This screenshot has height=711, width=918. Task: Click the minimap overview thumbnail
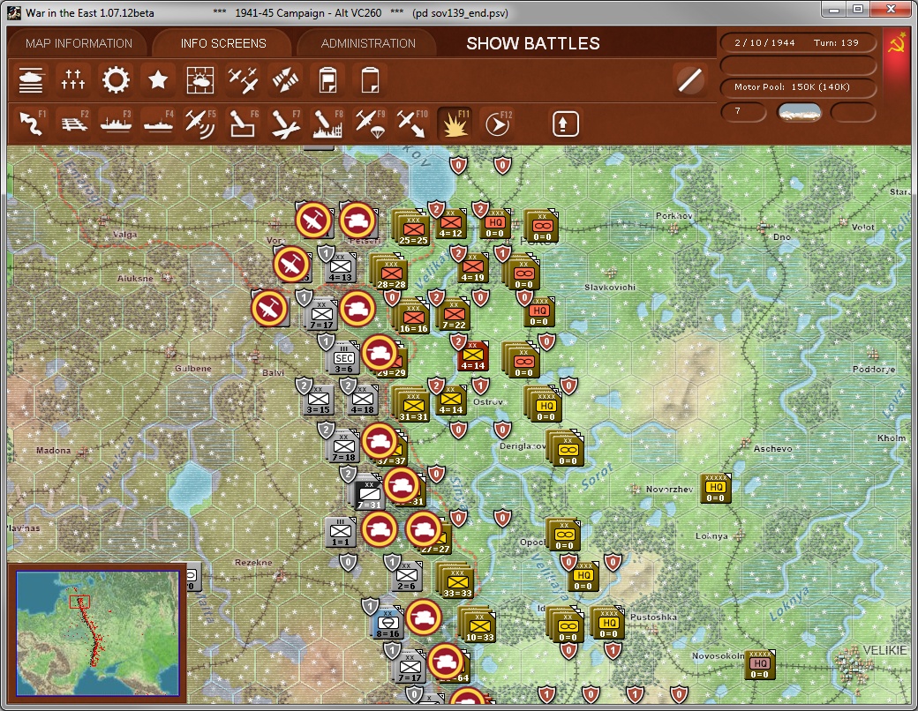(97, 633)
